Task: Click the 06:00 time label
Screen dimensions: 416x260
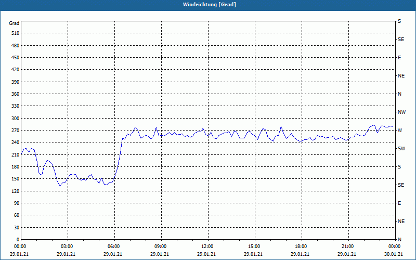Action: [x=114, y=246]
